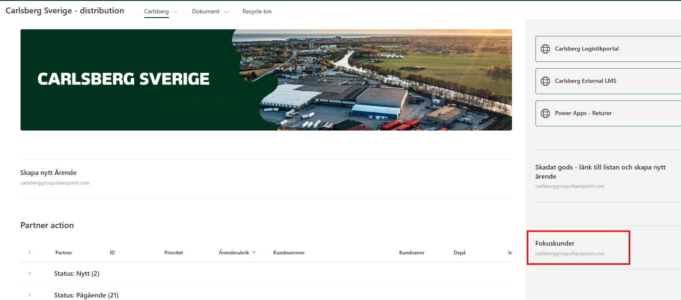Expand the Status: Nytt (2) group
Image resolution: width=681 pixels, height=300 pixels.
tap(29, 273)
